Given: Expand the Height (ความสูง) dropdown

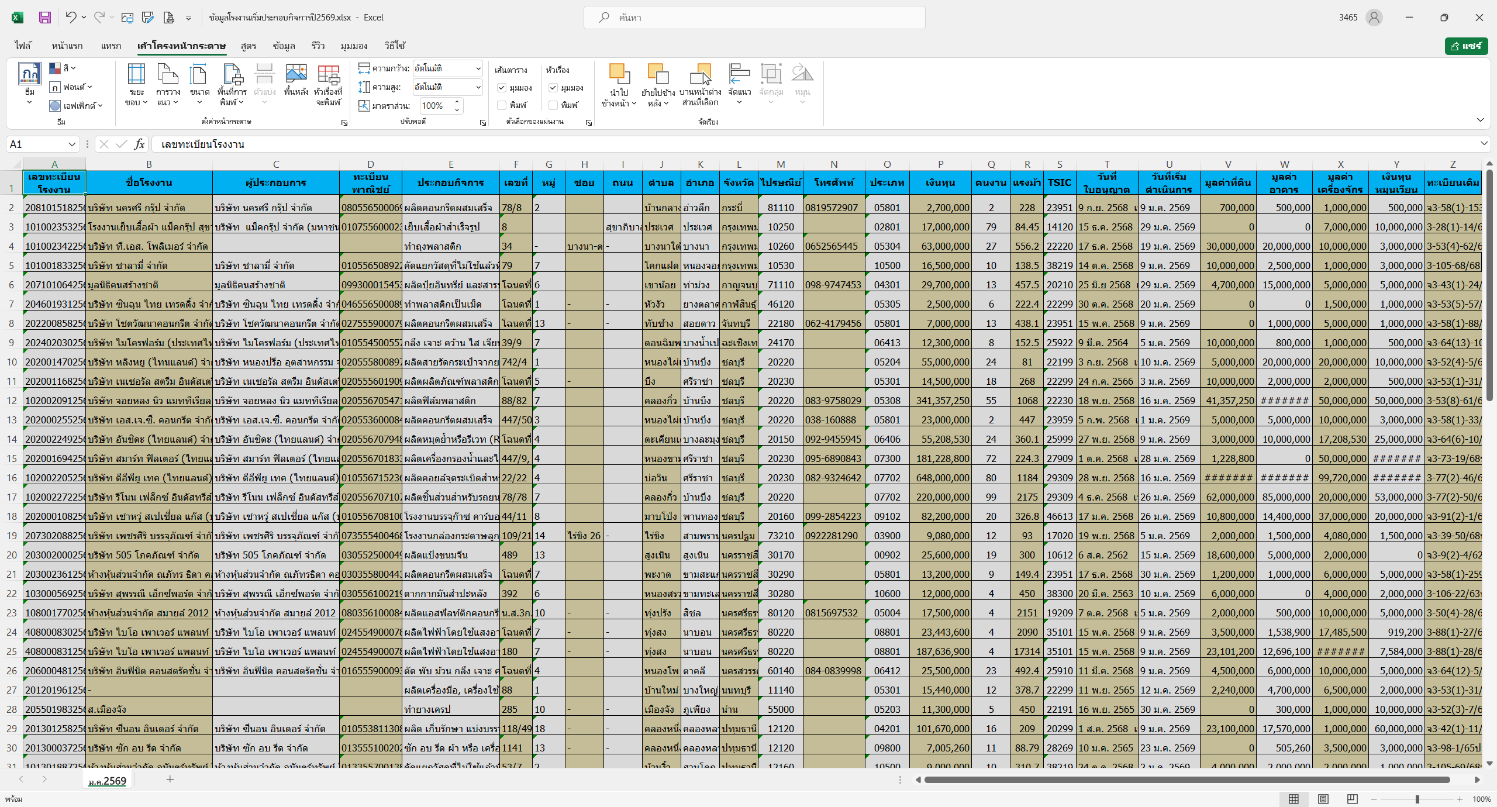Looking at the screenshot, I should (478, 87).
